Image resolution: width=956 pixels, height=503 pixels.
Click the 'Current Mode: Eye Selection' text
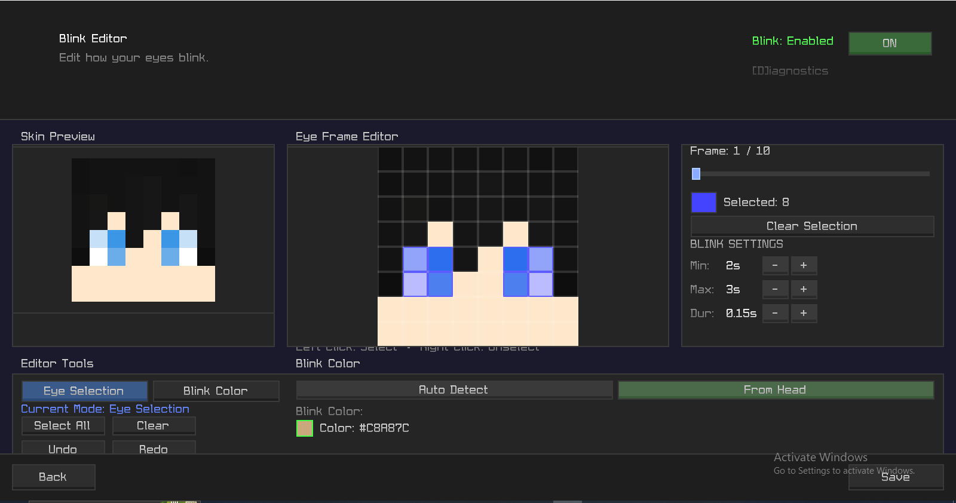click(105, 409)
